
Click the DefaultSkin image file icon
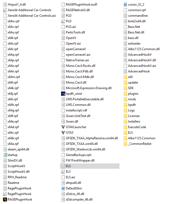pyautogui.click(x=63, y=188)
